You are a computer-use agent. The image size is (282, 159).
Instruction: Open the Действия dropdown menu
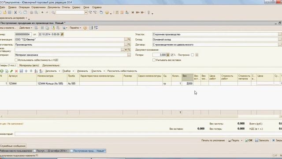(26, 28)
